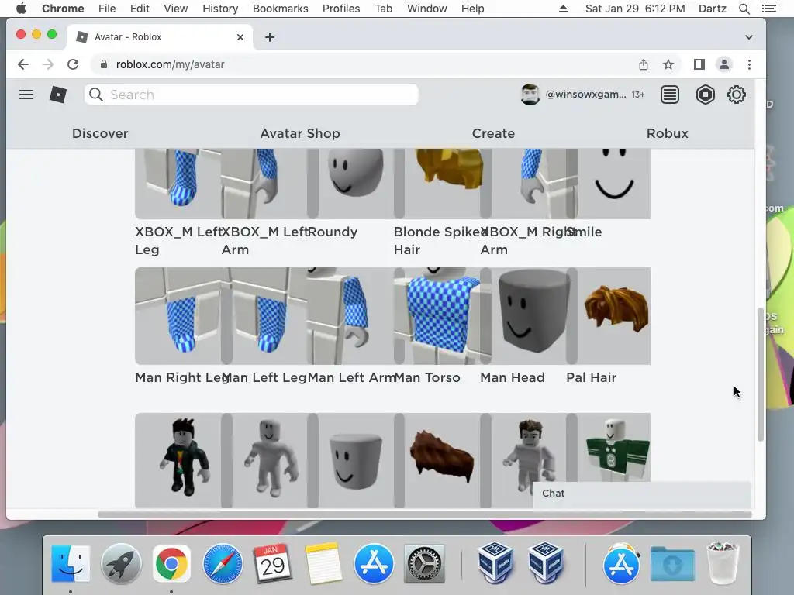The width and height of the screenshot is (794, 595).
Task: Select the Man Torso thumbnail
Action: tap(441, 316)
